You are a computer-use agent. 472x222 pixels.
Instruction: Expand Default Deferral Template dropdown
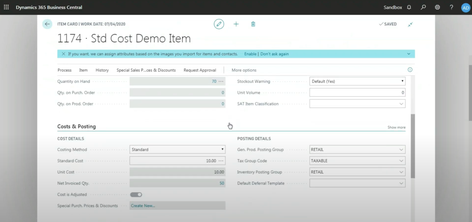click(x=401, y=183)
